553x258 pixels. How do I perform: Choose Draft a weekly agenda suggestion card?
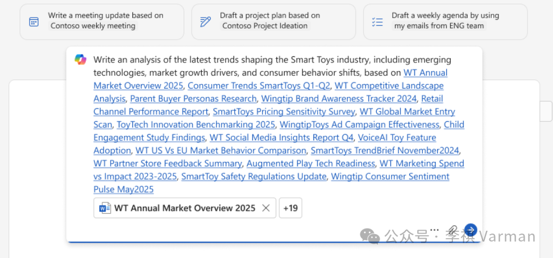446,22
